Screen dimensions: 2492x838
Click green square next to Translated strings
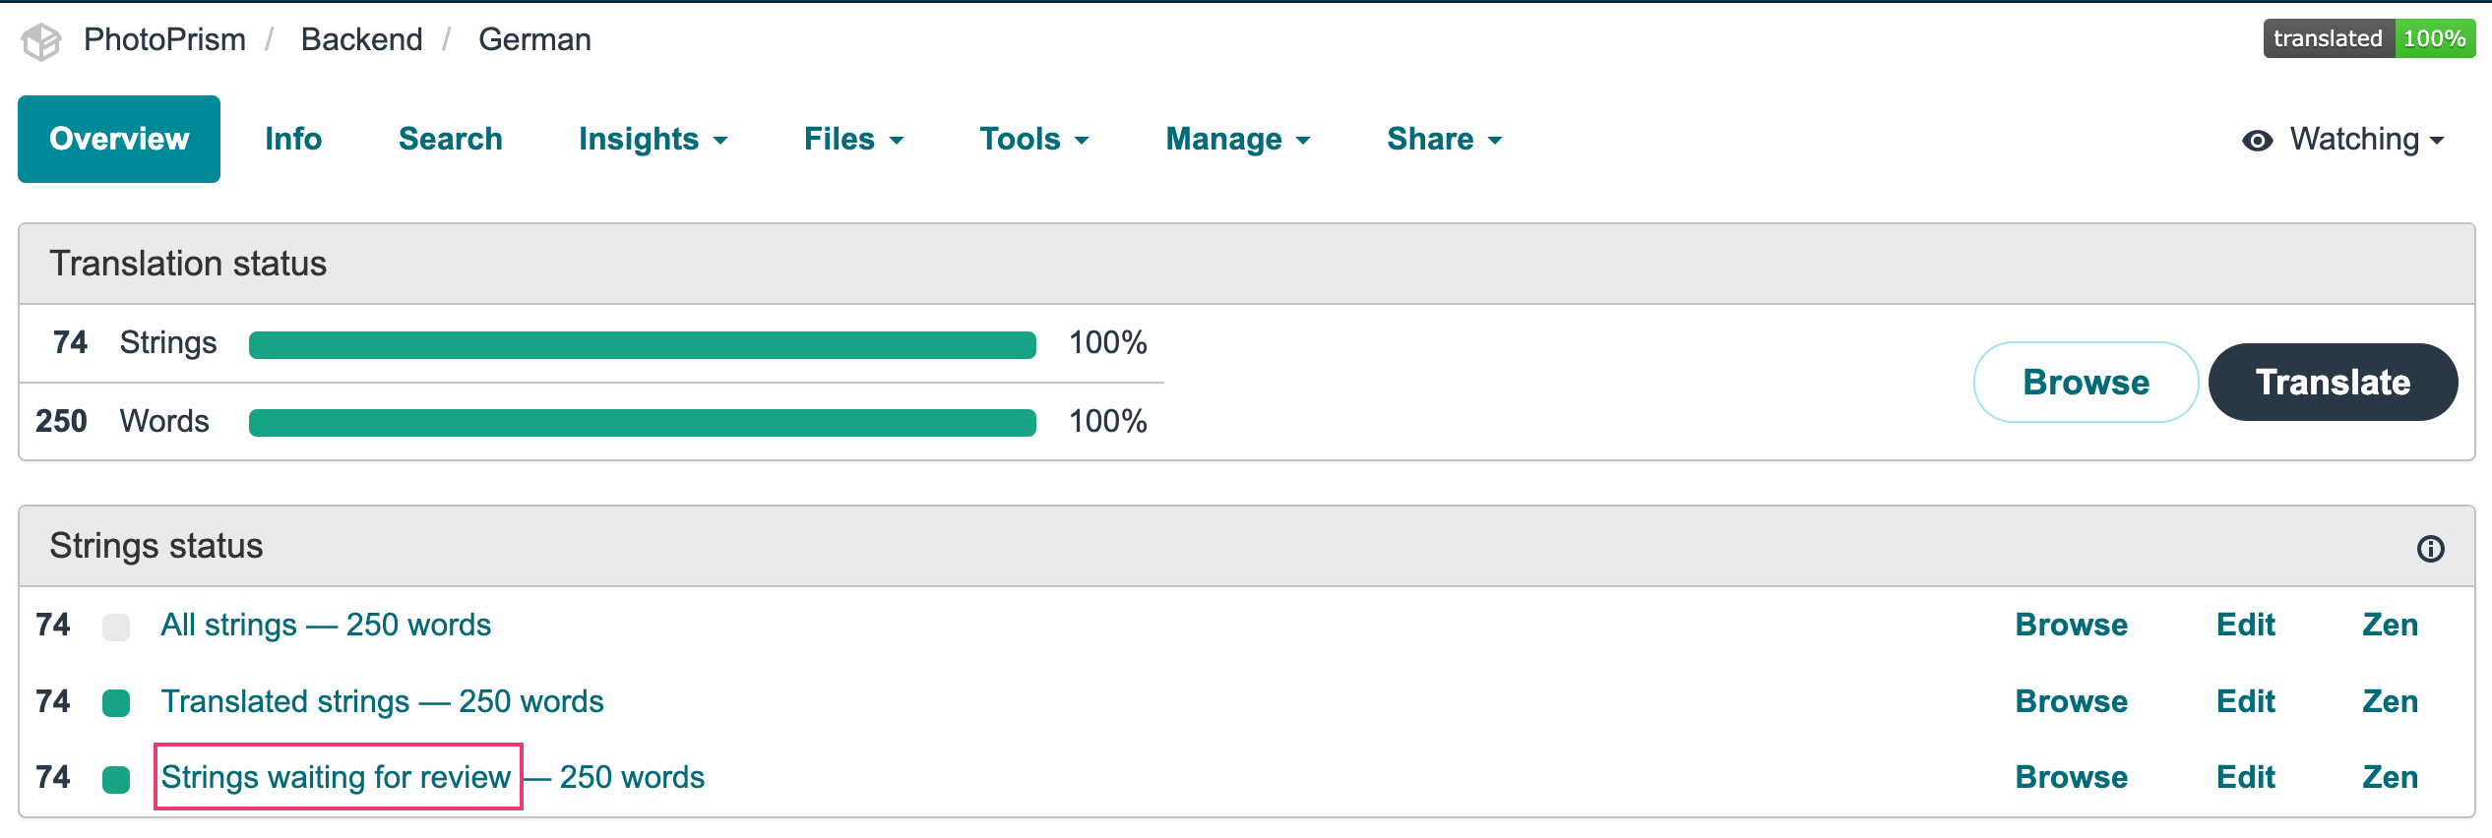pos(116,703)
